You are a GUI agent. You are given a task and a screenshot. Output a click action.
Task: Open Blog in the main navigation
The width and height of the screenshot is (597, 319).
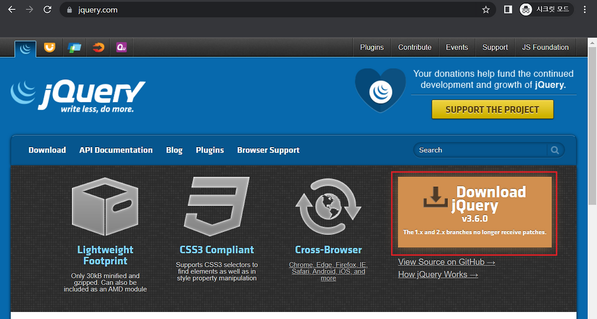pyautogui.click(x=174, y=150)
